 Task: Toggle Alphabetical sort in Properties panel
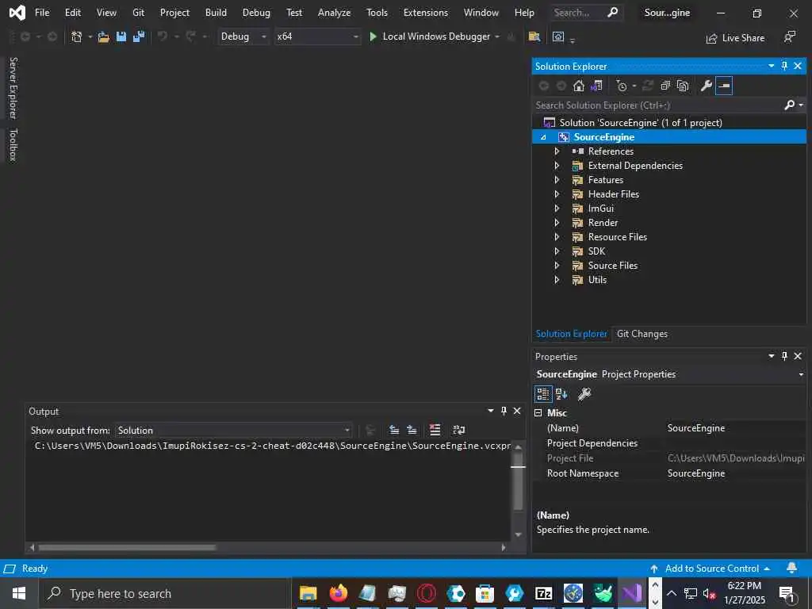click(561, 394)
